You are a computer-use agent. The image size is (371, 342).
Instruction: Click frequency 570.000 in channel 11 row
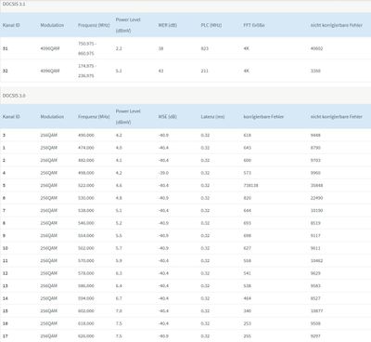coord(86,261)
